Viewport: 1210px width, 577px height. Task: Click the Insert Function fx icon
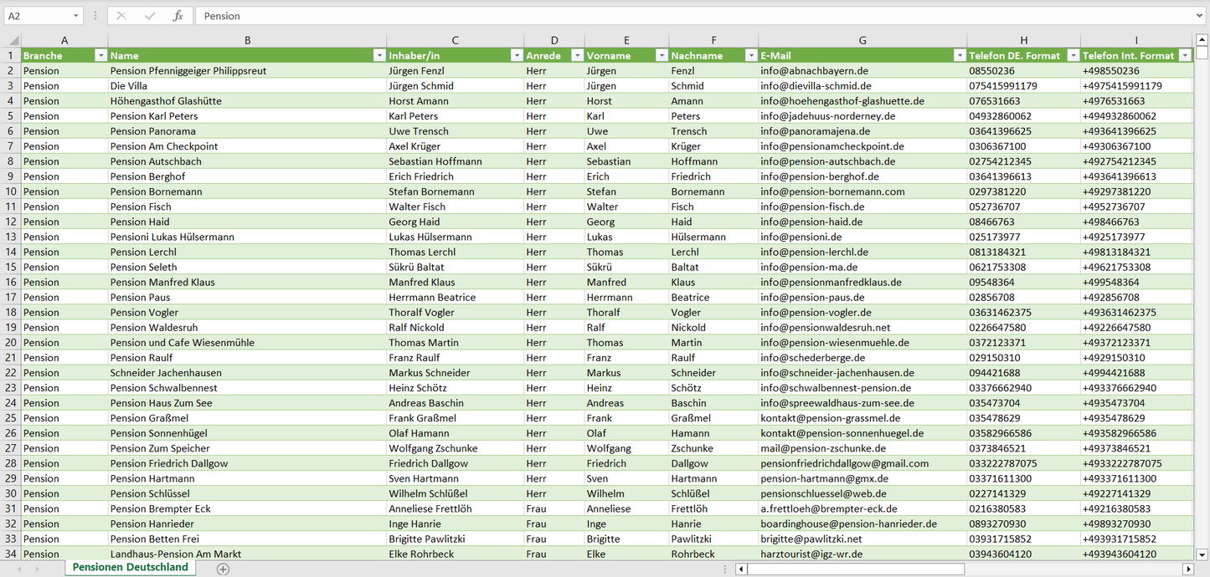click(x=178, y=16)
